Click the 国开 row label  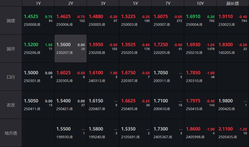(11, 49)
